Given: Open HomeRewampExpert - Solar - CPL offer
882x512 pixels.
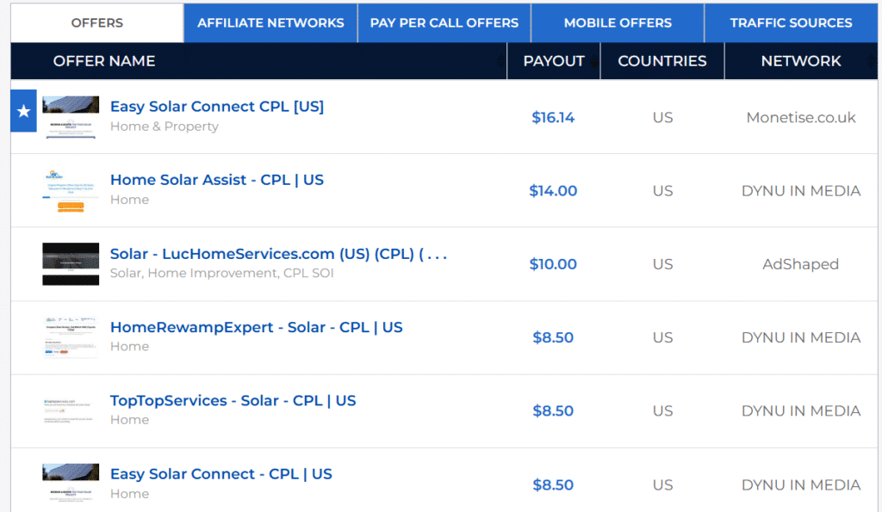Looking at the screenshot, I should pos(257,327).
